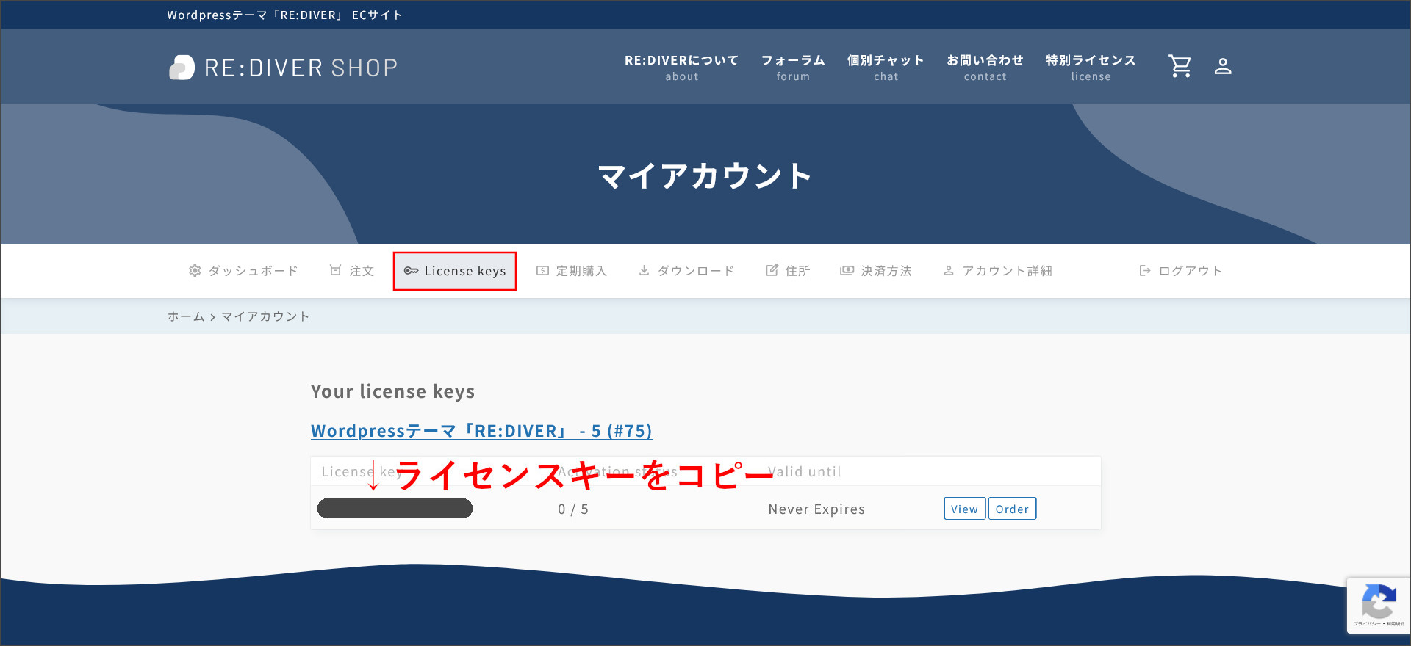Open the ダッシュボード tab
Viewport: 1411px width, 646px height.
[243, 271]
